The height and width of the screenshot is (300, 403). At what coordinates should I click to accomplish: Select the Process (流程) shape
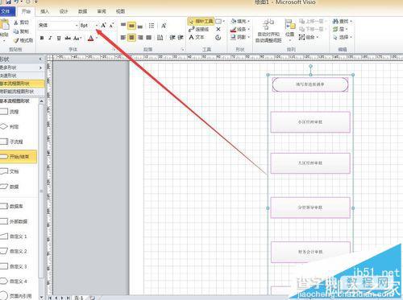10,112
